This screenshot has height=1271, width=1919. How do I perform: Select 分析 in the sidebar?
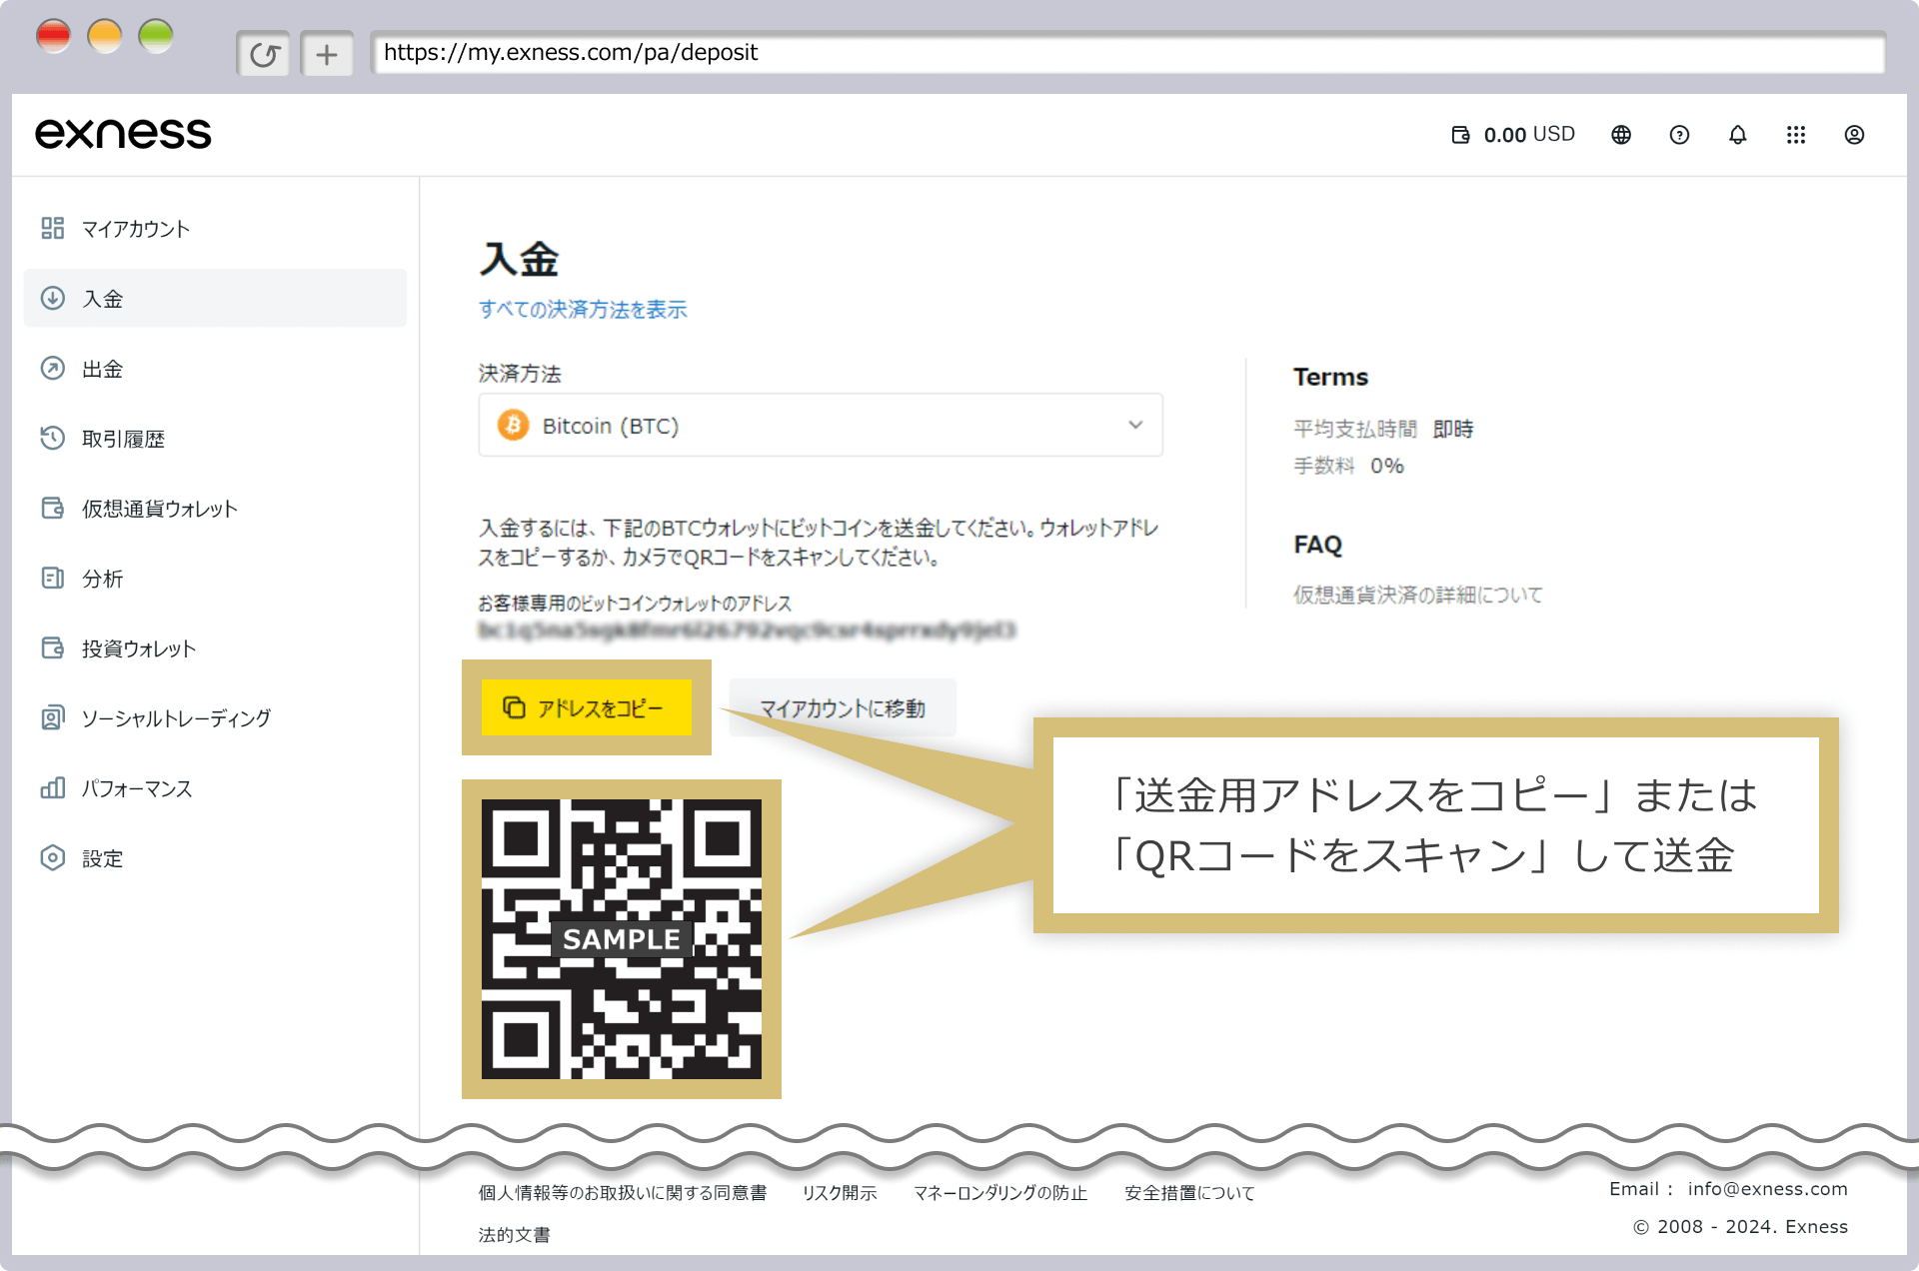point(215,579)
